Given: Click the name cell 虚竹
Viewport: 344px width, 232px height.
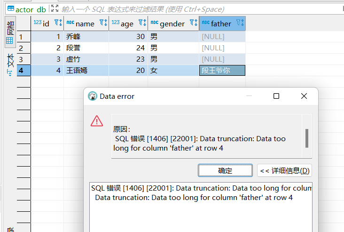Looking at the screenshot, I should tap(86, 59).
